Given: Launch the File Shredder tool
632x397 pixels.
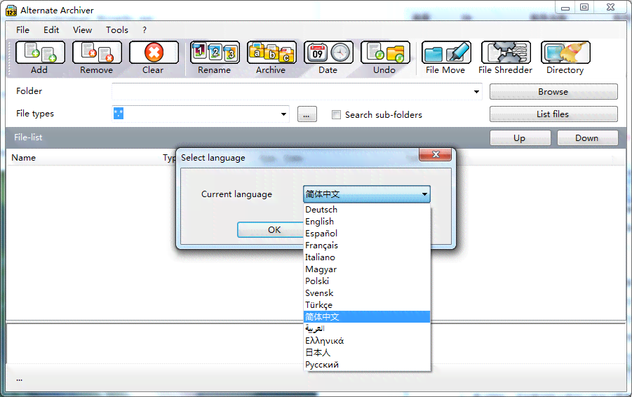Looking at the screenshot, I should (506, 53).
